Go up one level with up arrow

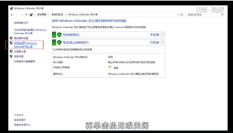pos(26,15)
